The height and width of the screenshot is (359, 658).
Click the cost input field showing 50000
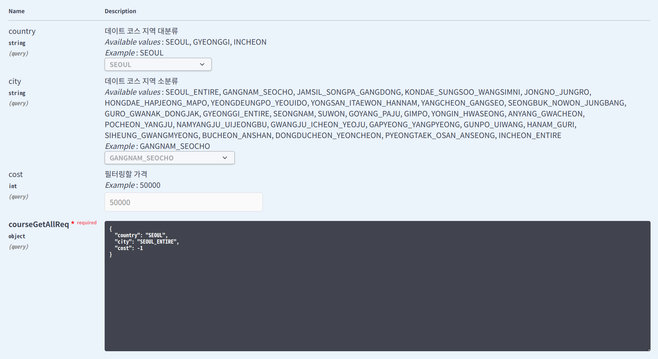point(184,202)
